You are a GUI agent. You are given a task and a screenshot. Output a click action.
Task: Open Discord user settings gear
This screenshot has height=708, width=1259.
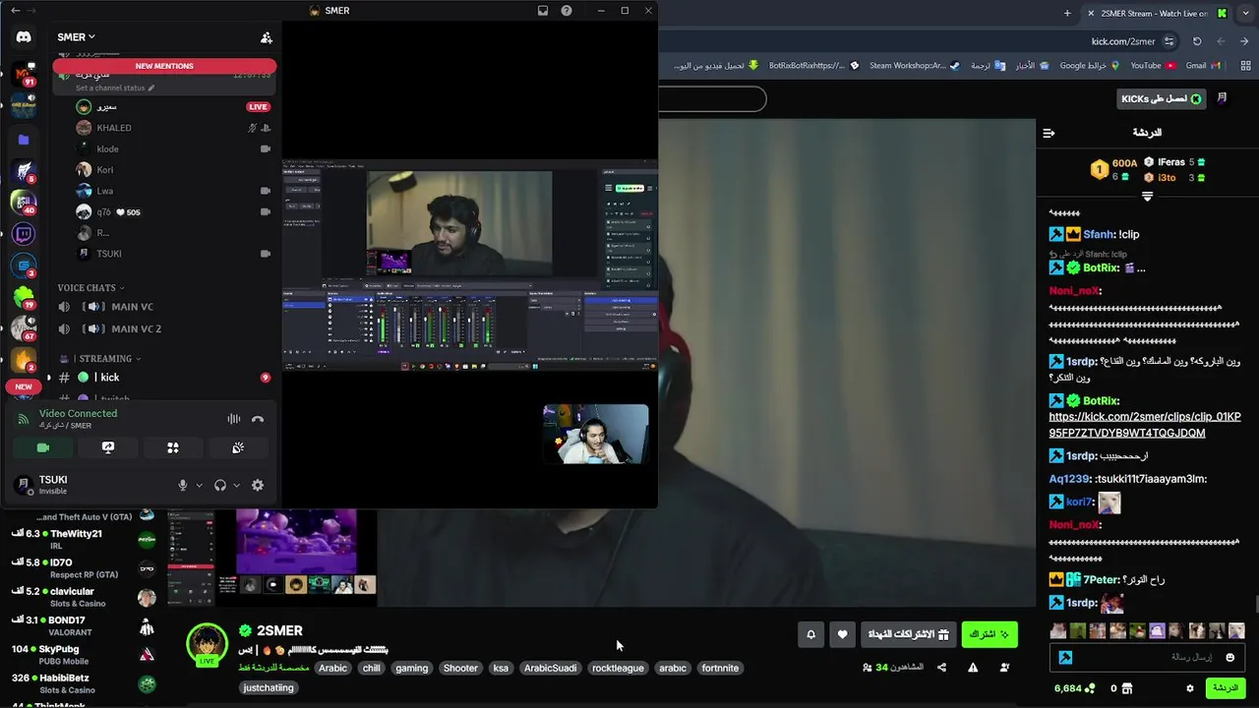(x=258, y=485)
